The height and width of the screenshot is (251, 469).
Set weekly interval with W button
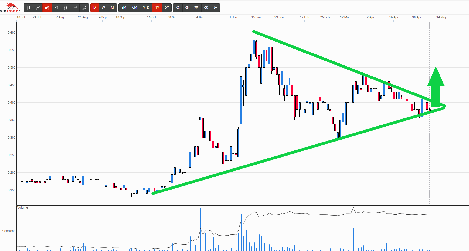click(103, 8)
